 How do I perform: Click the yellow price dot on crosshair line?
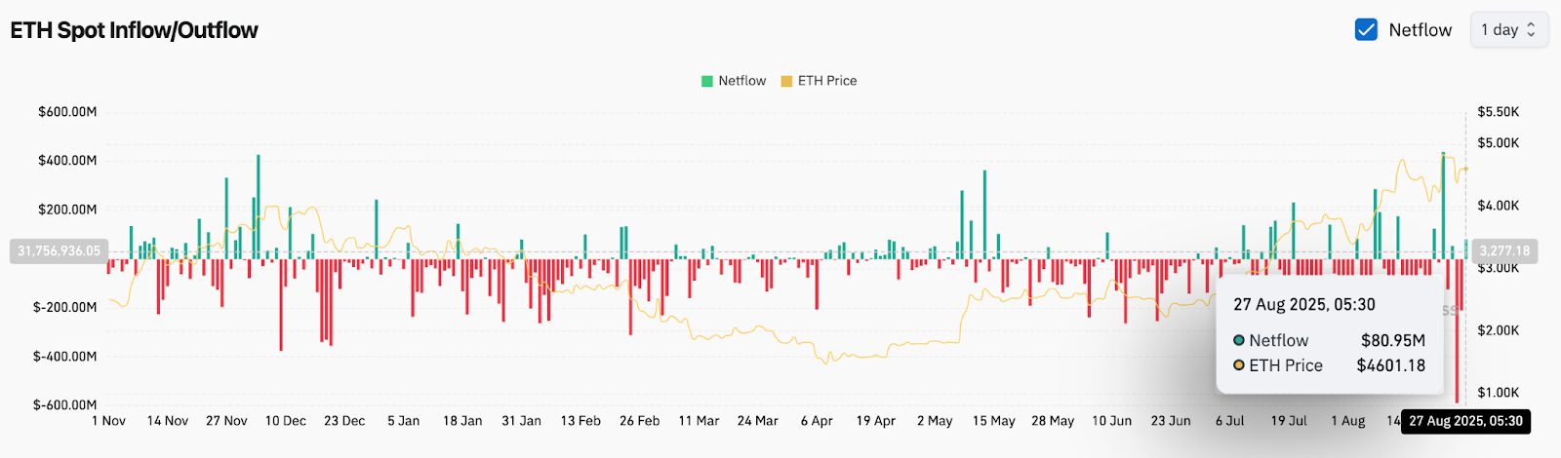(x=1465, y=169)
